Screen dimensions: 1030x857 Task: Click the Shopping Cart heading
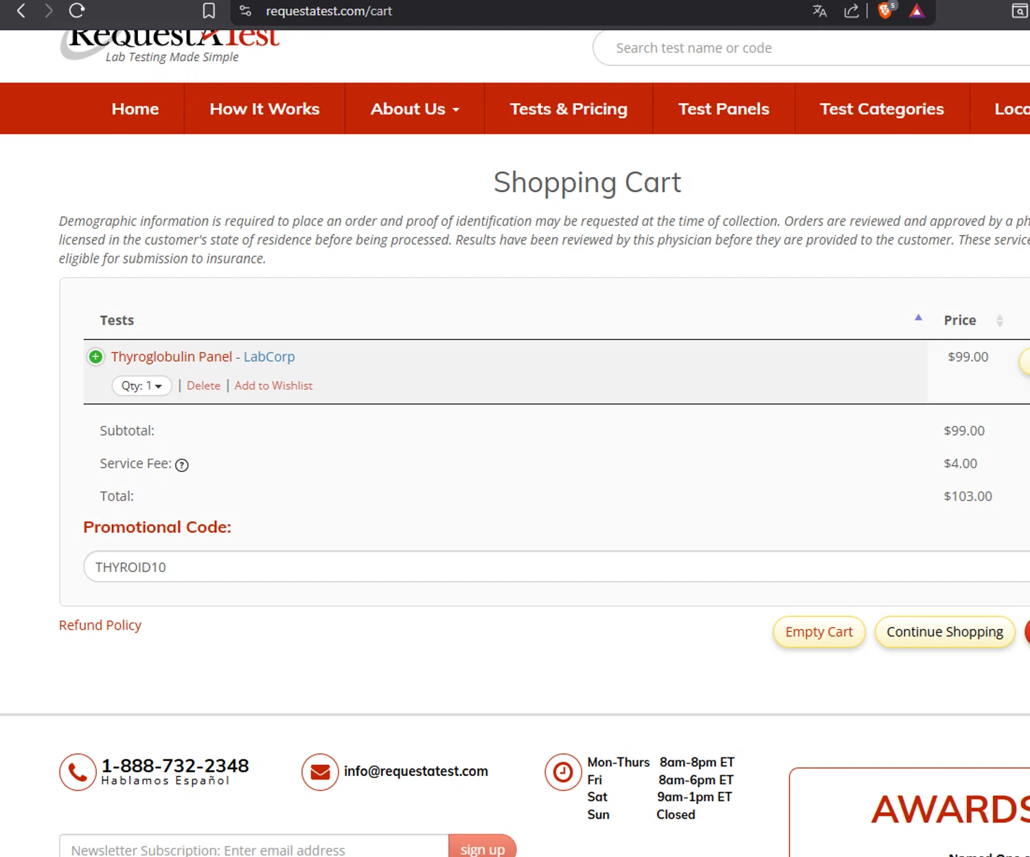[587, 183]
